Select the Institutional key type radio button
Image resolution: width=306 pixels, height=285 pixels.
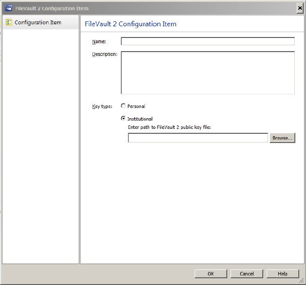123,118
